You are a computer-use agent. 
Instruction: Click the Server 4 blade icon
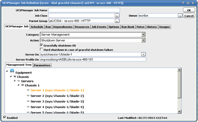[x=28, y=107]
